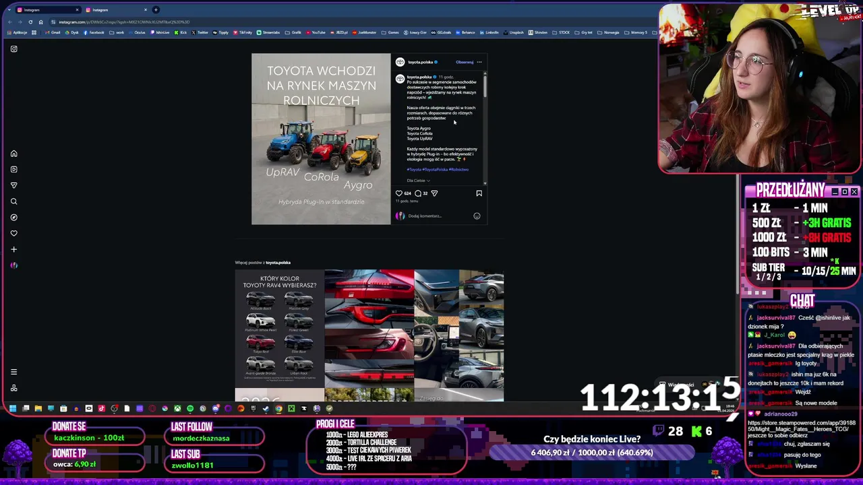
Task: Open Streamlabs bookmark
Action: point(268,32)
